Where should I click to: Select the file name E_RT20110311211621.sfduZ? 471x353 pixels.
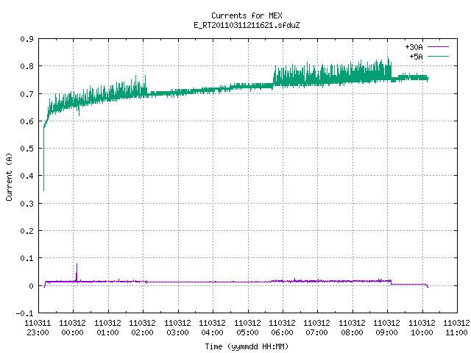point(247,25)
